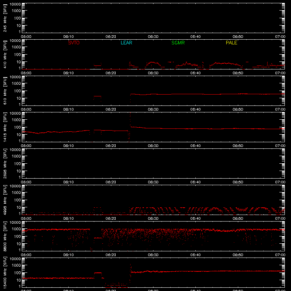Click the 4995 MHz panel's 100 tick label
Image resolution: width=291 pixels, height=291 pixels.
pyautogui.click(x=18, y=200)
